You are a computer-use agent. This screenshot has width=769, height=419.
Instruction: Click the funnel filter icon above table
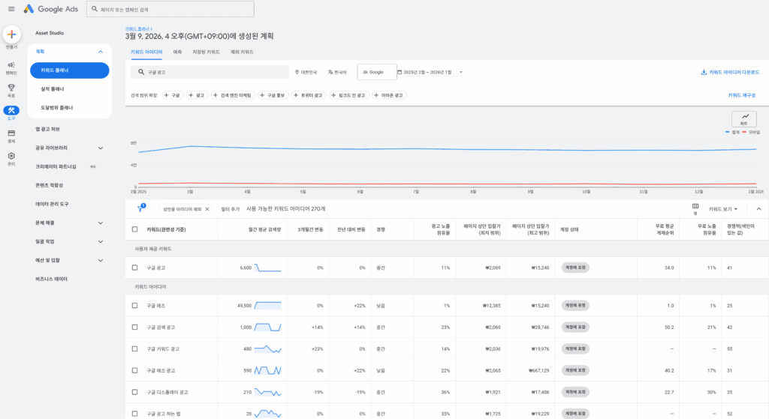(x=140, y=208)
